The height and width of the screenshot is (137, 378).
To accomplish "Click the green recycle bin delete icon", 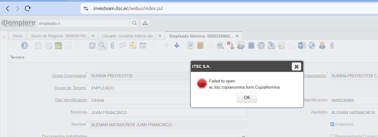I will coord(58,46).
